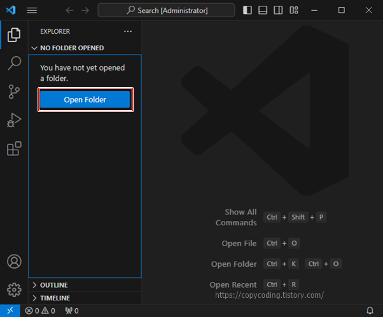
Task: Collapse the NO FOLDER OPENED section
Action: coord(85,48)
